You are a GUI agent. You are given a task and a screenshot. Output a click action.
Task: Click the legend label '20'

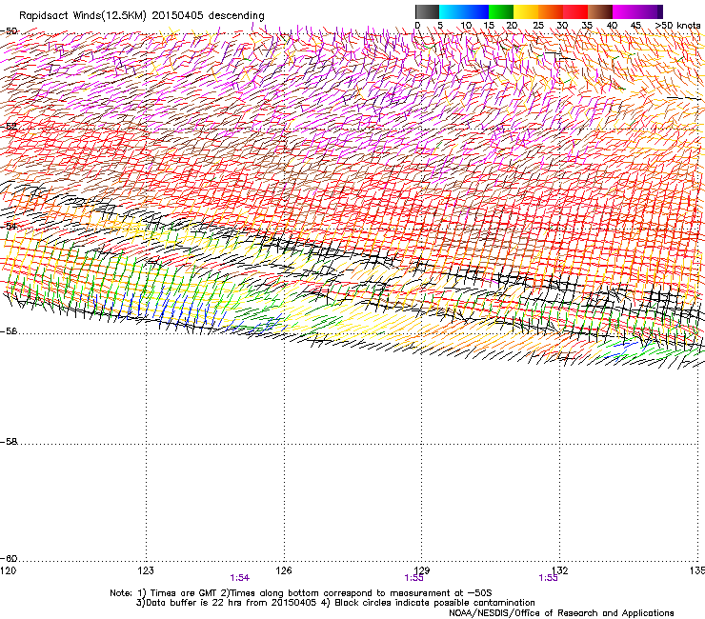[512, 26]
